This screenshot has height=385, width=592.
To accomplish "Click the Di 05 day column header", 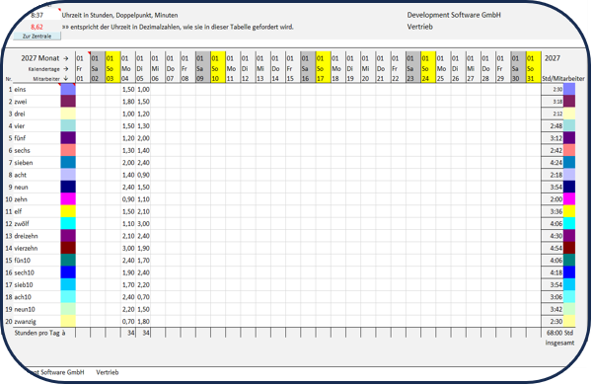I will coord(143,68).
